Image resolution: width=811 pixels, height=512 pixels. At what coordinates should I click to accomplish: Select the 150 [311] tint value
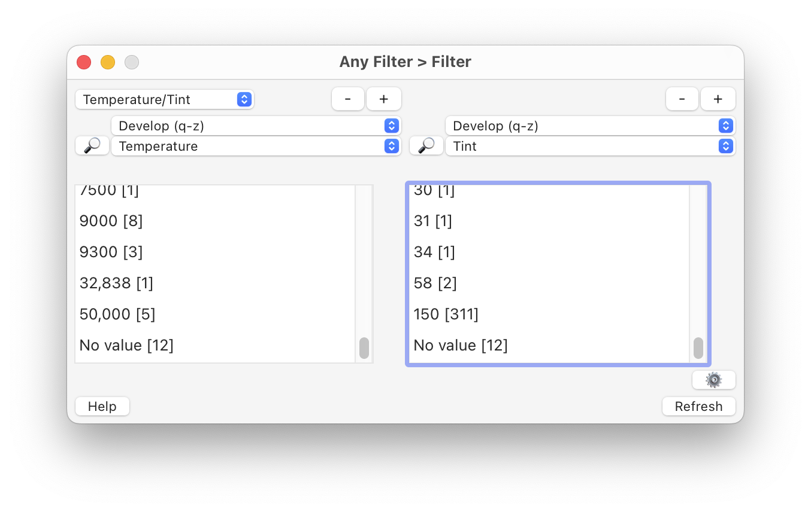point(446,314)
